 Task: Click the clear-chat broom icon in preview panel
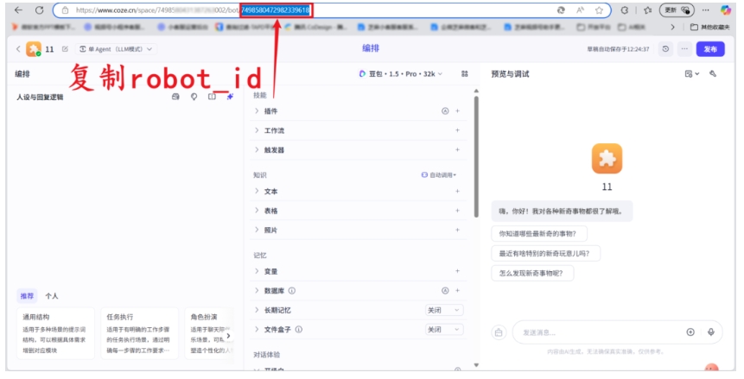(x=499, y=332)
